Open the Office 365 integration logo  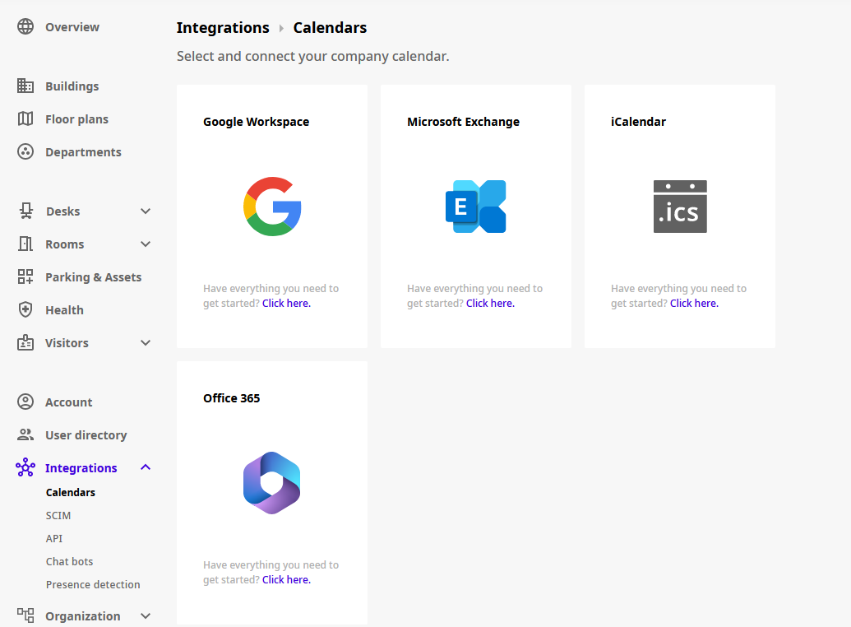[271, 483]
